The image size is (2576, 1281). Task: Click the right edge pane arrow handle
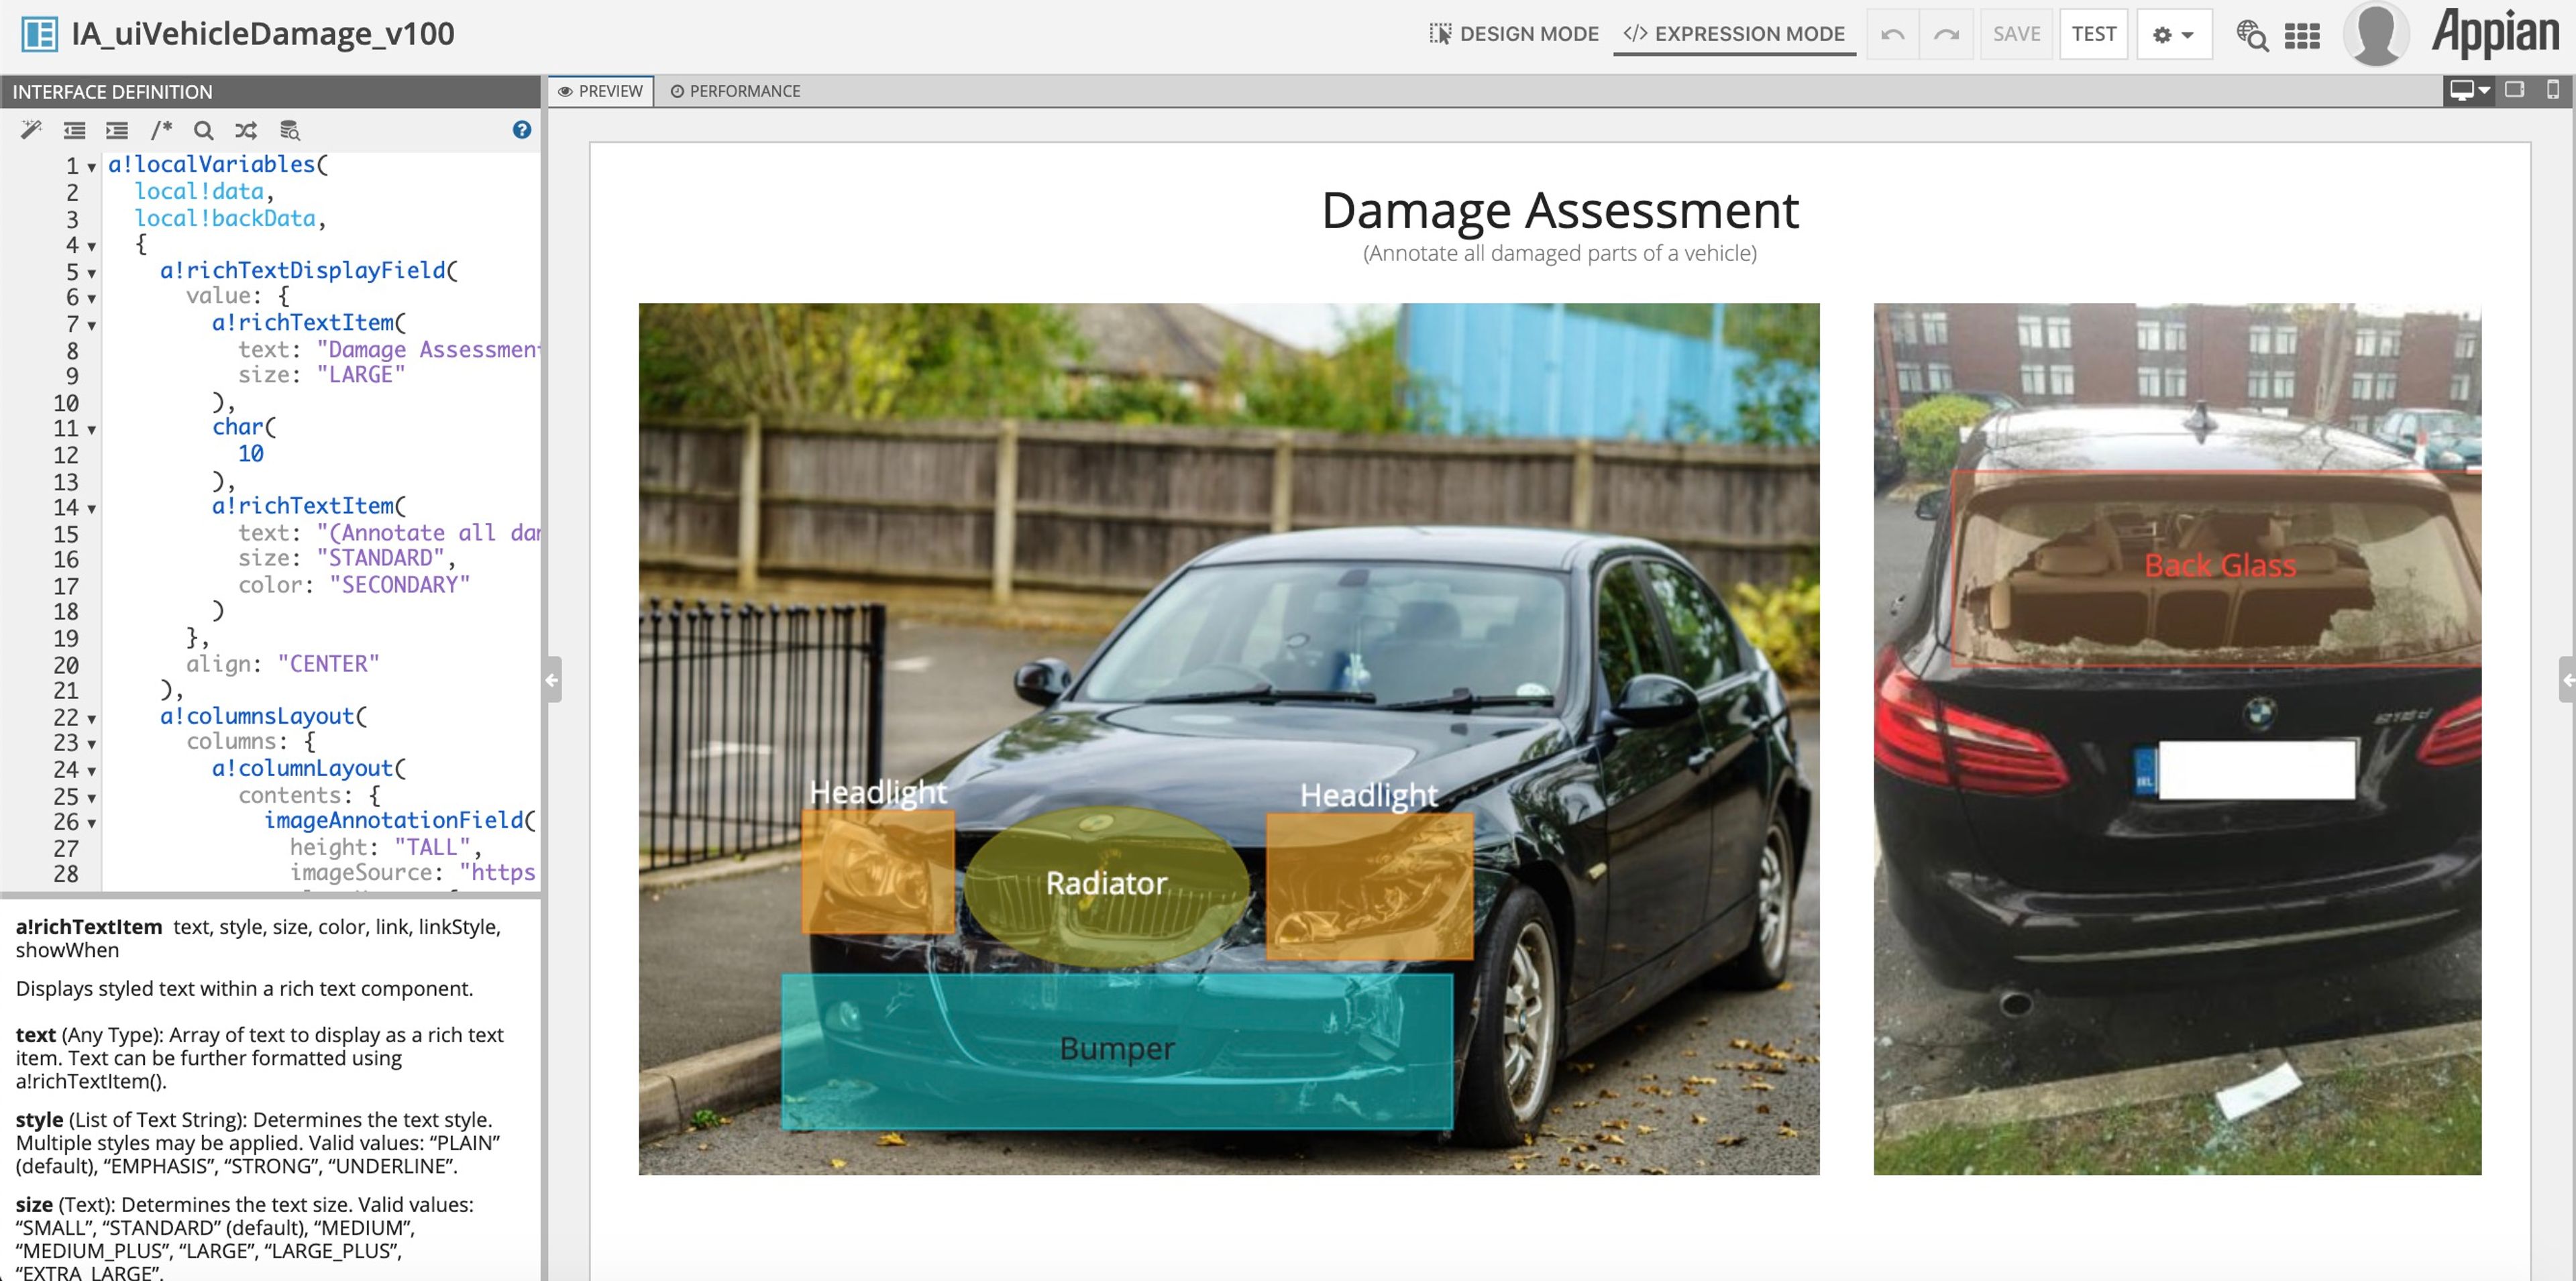click(2567, 680)
